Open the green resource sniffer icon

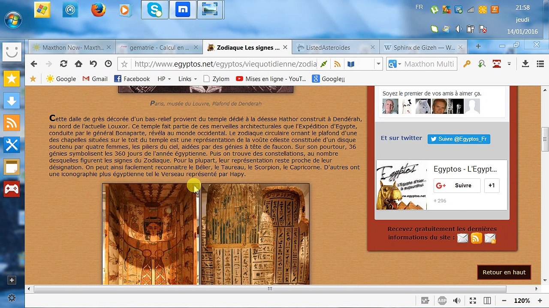[482, 64]
